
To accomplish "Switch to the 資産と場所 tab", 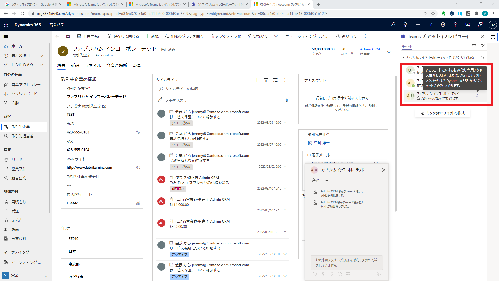I will click(x=116, y=66).
